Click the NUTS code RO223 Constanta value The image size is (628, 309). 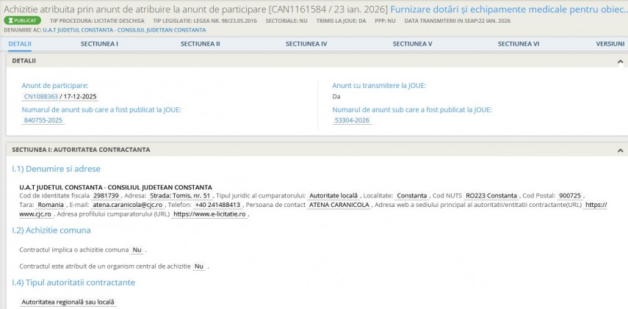tap(491, 196)
